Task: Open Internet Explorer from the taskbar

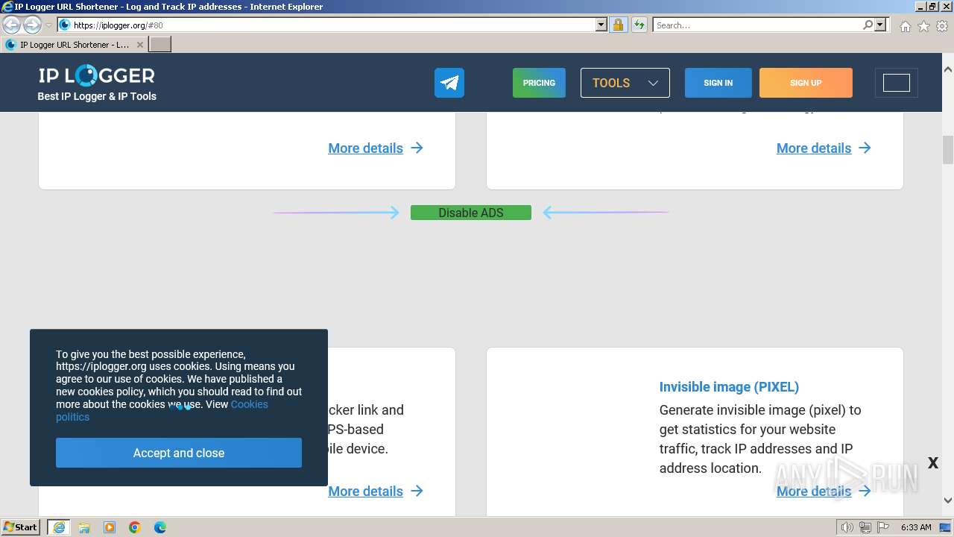Action: [x=59, y=527]
